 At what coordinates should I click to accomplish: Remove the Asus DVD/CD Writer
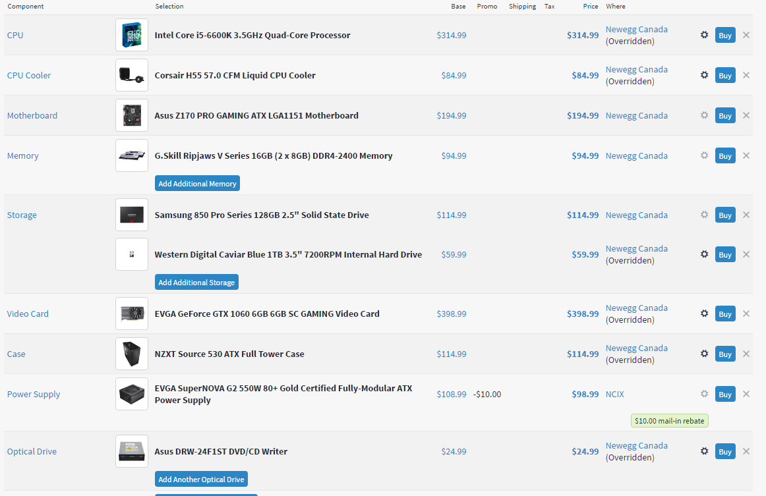pos(746,451)
